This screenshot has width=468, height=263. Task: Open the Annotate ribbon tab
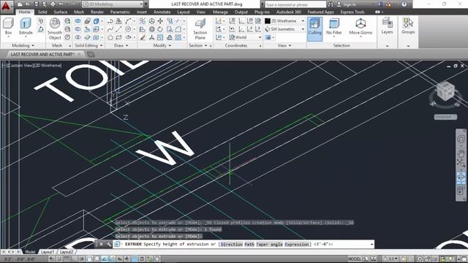[x=162, y=12]
